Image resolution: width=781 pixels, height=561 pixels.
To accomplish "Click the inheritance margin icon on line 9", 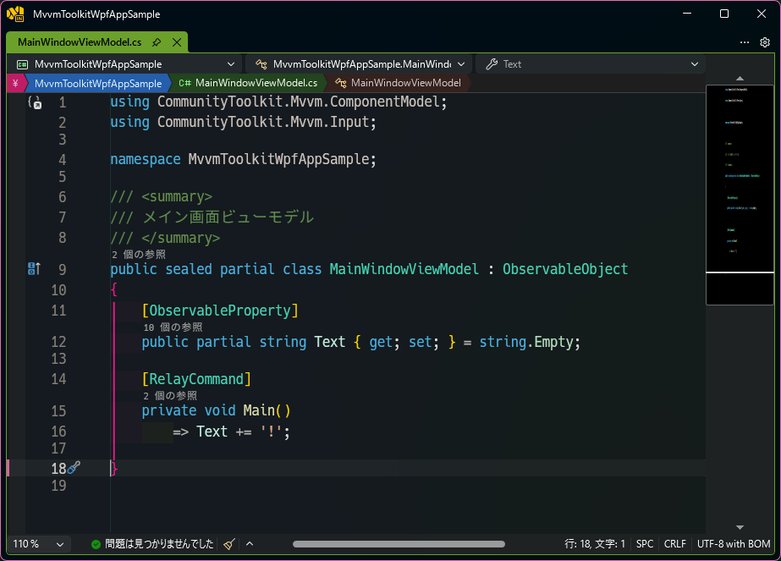I will (x=34, y=269).
